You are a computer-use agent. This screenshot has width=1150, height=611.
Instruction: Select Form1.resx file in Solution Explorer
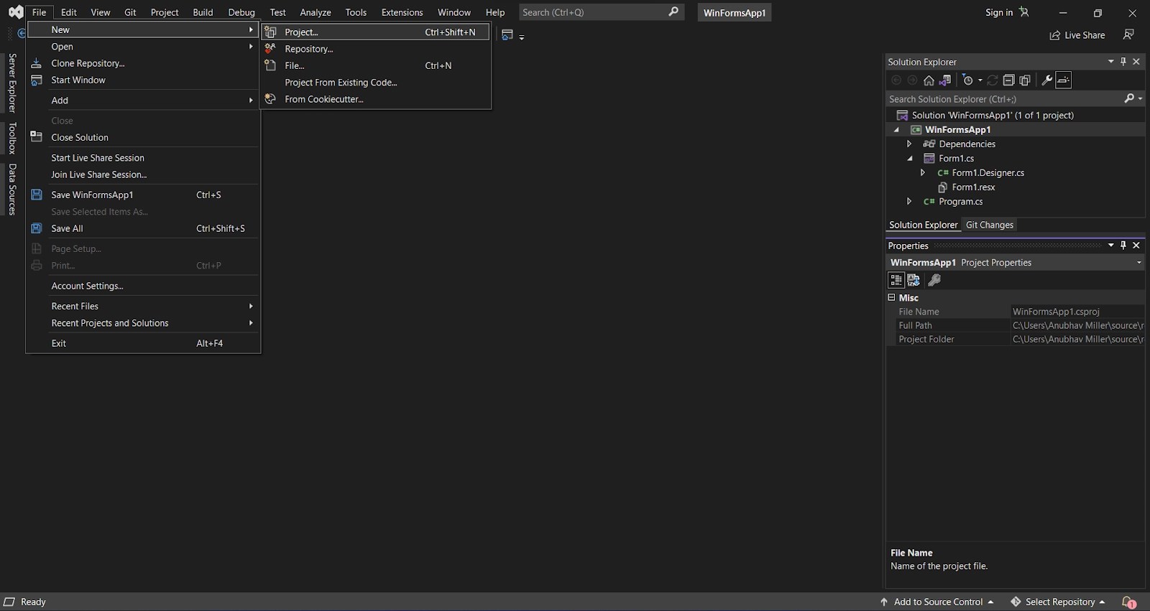pos(973,187)
